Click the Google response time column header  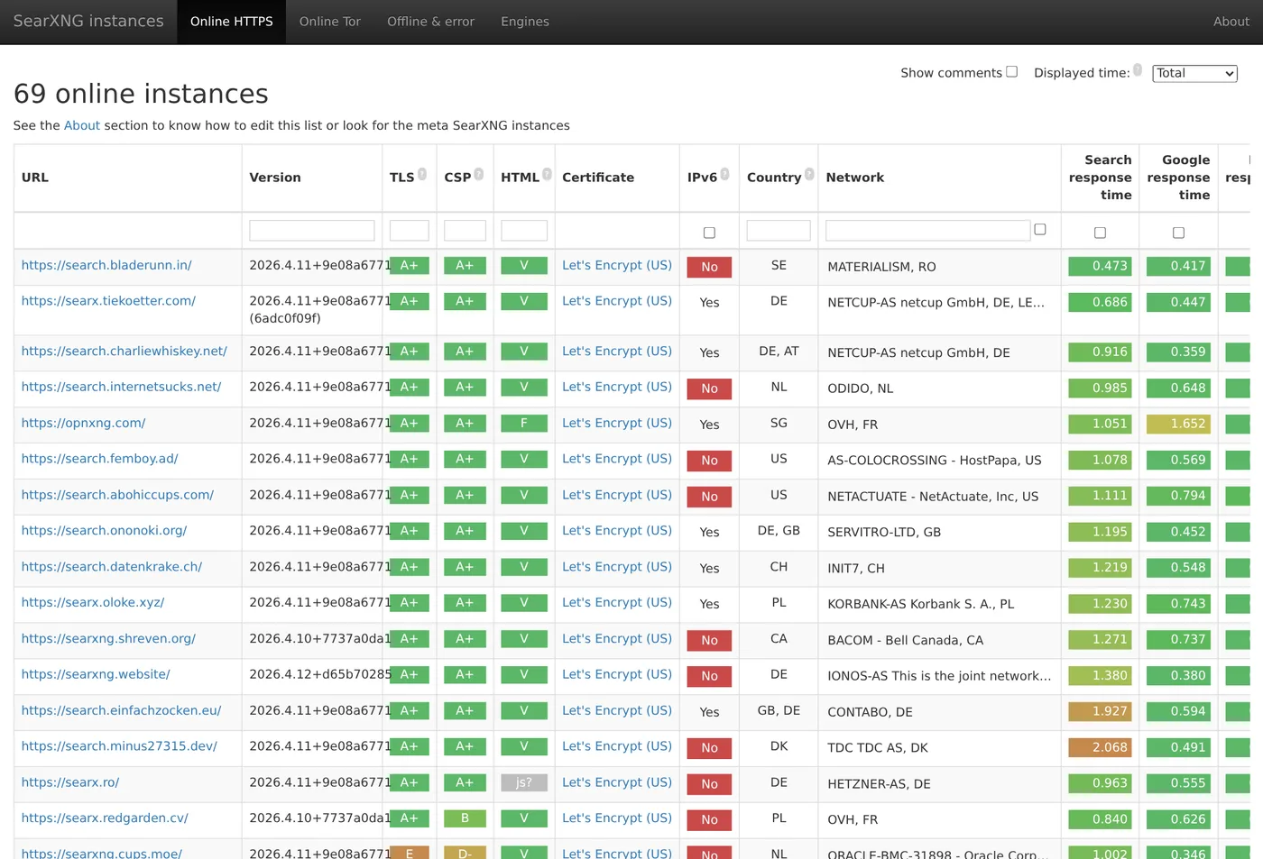click(1178, 178)
